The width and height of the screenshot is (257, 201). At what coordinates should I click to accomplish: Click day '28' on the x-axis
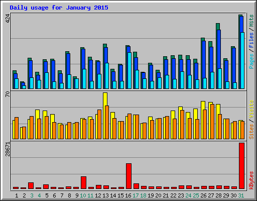click(218, 195)
